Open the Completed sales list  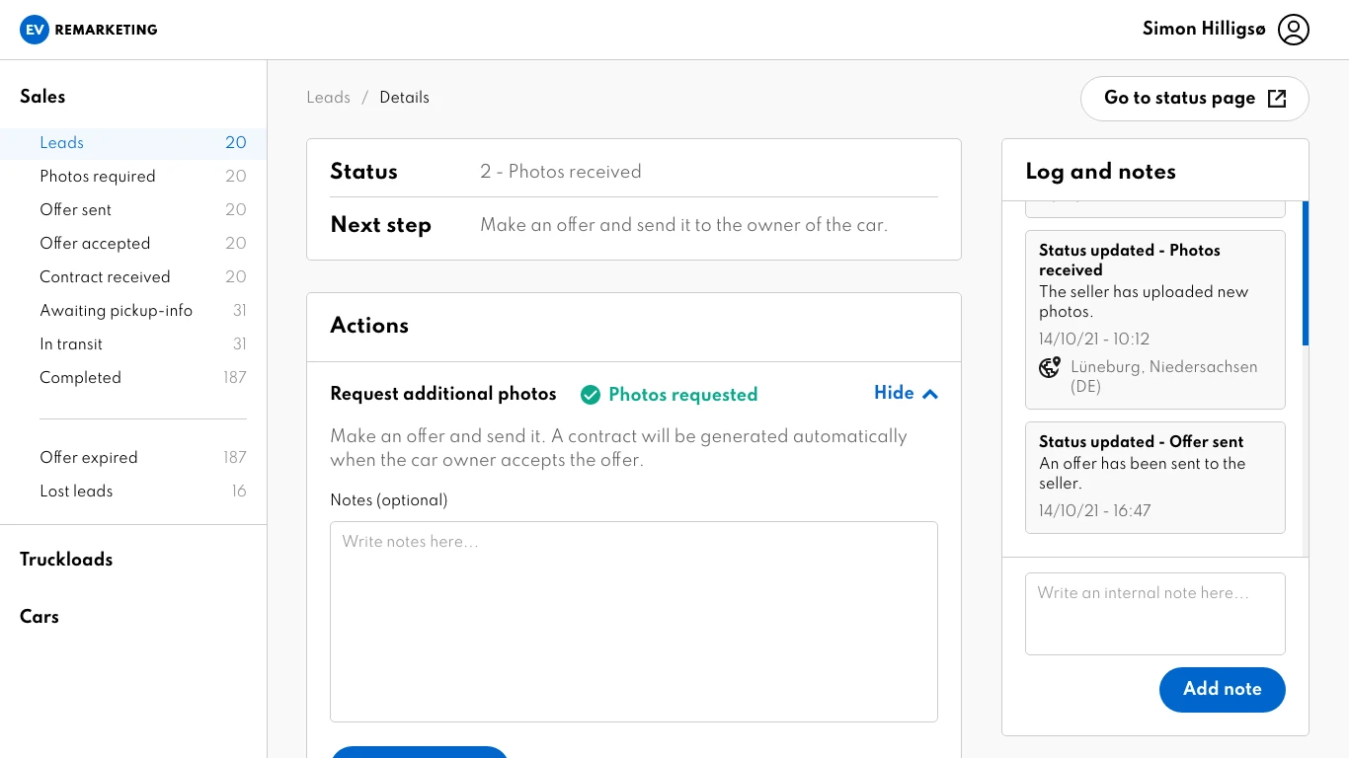pyautogui.click(x=80, y=378)
